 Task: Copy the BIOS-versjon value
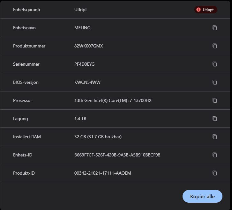(215, 82)
